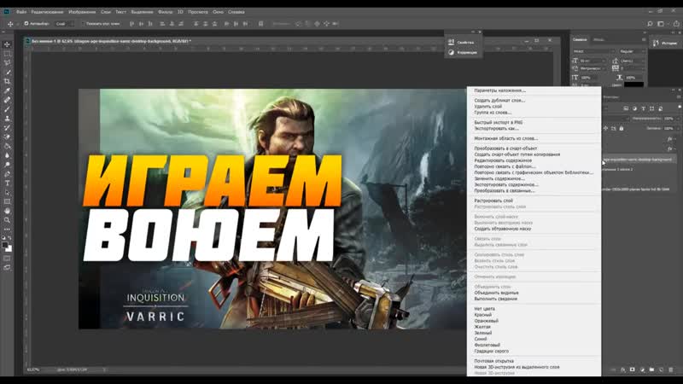This screenshot has height=384, width=683.
Task: Select the Path Selection arrow tool
Action: 7,193
